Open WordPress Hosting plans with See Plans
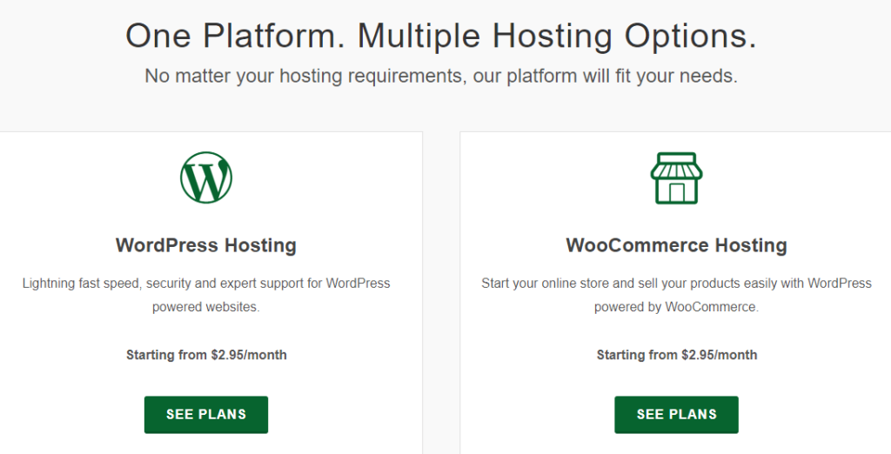The height and width of the screenshot is (454, 891). (206, 414)
